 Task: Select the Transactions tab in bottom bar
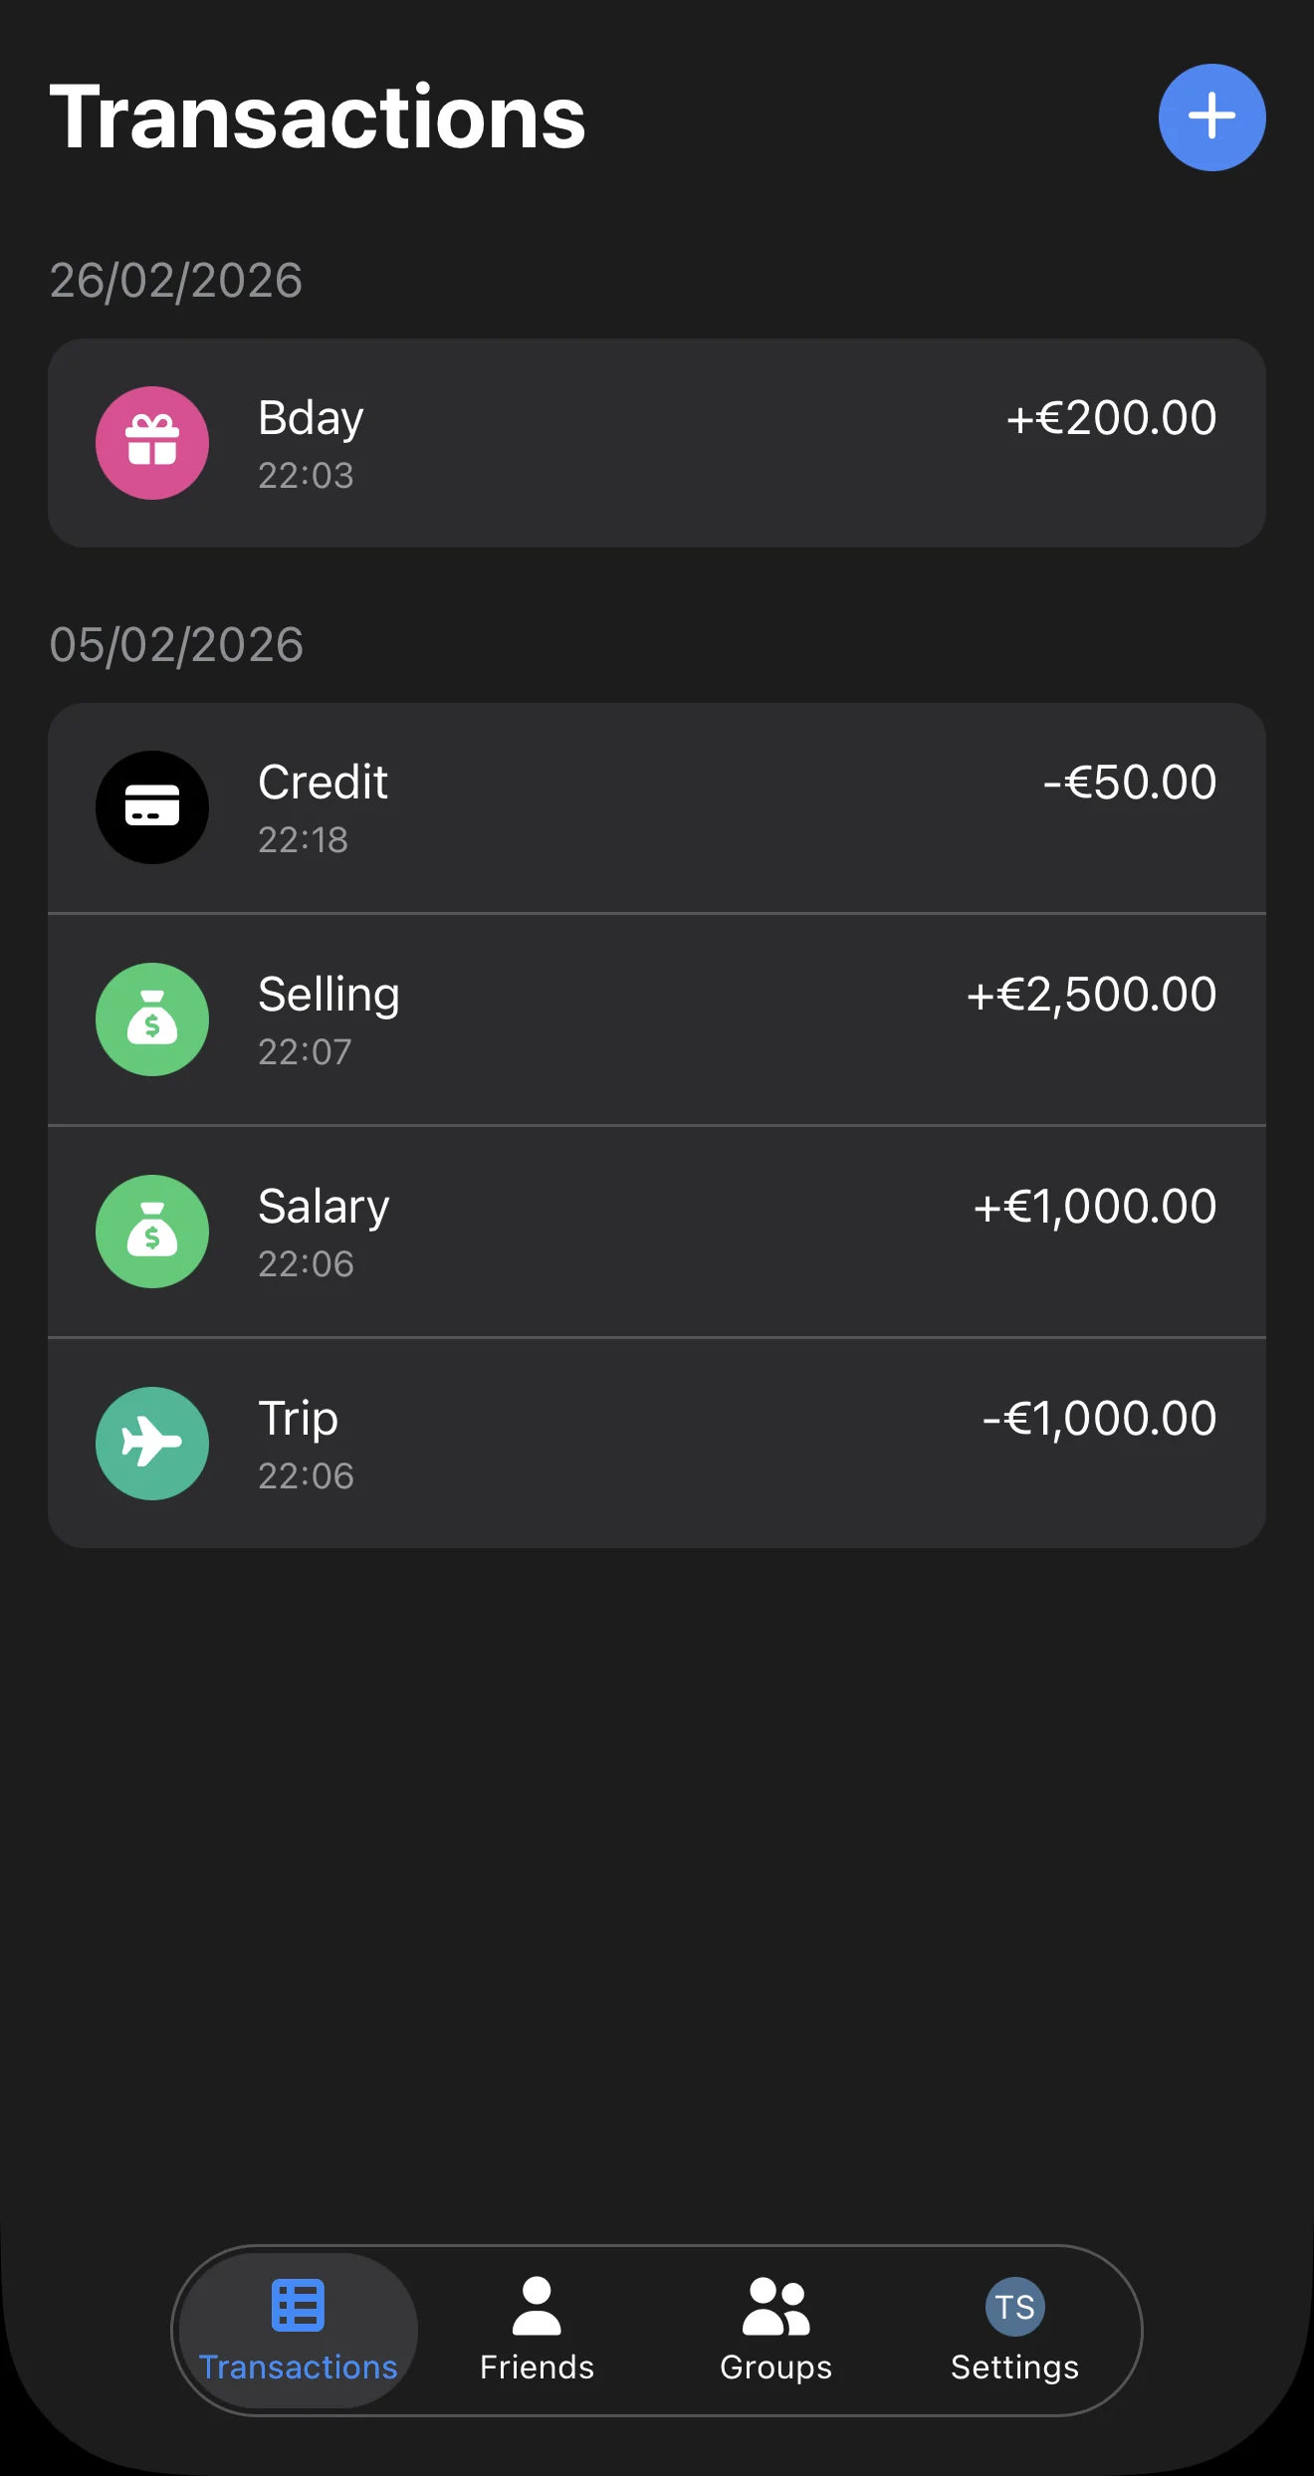click(x=298, y=2330)
